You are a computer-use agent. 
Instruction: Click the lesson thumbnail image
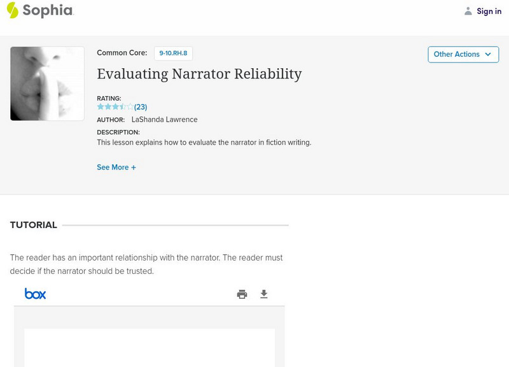(x=46, y=83)
